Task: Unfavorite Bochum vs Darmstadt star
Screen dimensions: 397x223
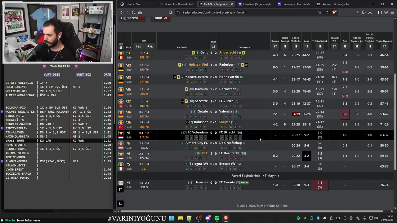Action: 121,89
